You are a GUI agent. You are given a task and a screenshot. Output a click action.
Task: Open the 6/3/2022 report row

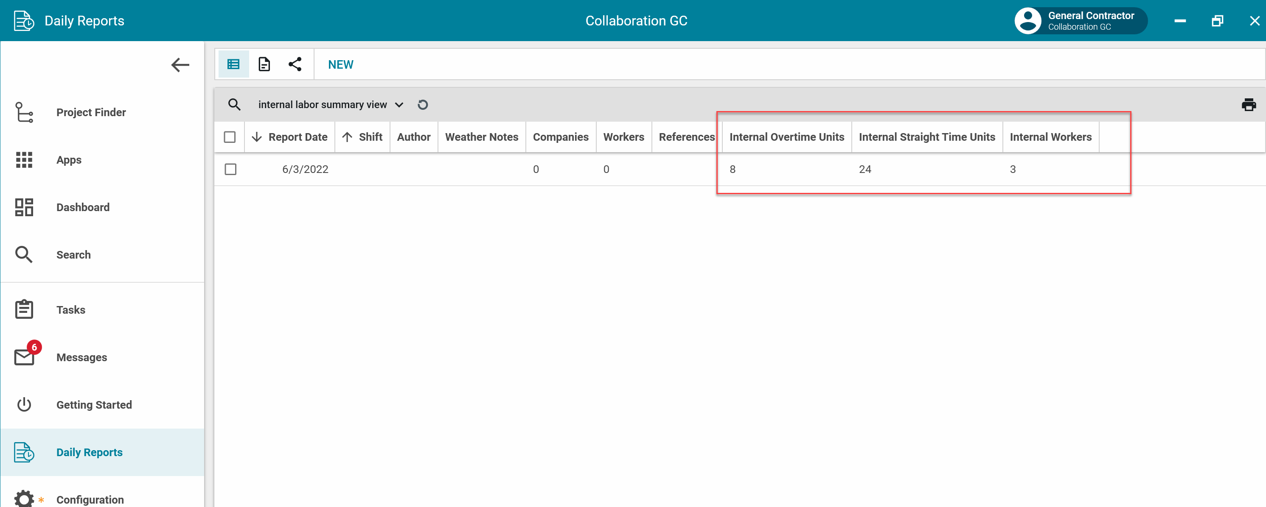(305, 169)
